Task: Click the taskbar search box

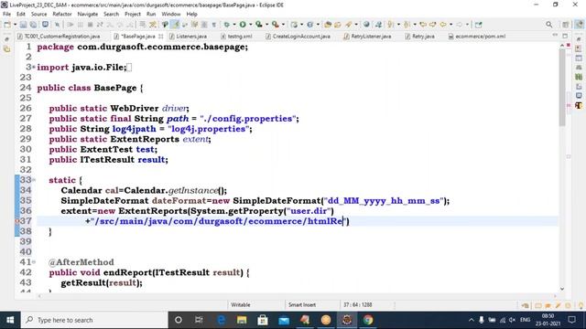Action: [94, 320]
